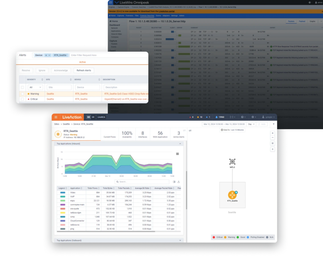Fit topology map to screen
323x257 pixels.
[273, 143]
